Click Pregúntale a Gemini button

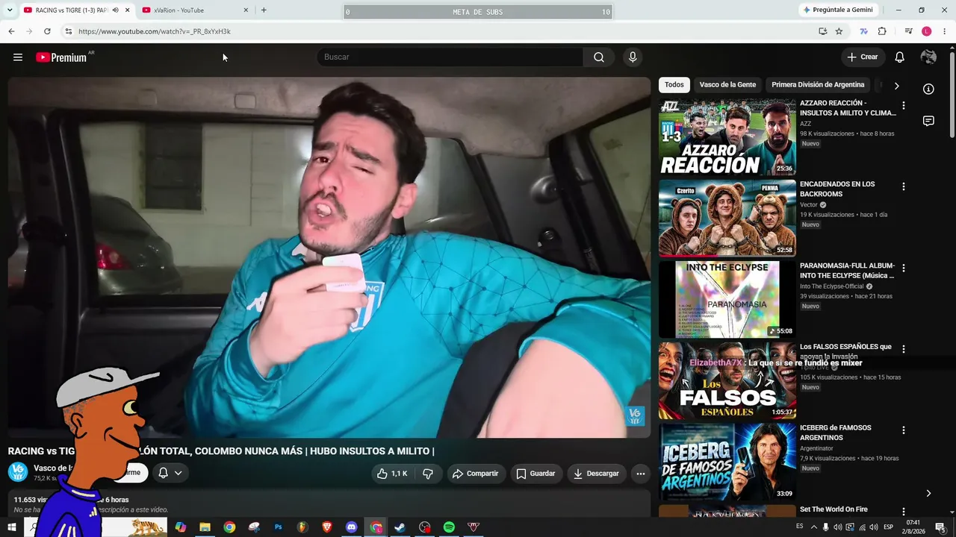coord(837,10)
